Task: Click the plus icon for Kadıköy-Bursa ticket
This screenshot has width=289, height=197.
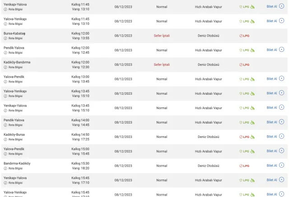Action: (x=281, y=137)
